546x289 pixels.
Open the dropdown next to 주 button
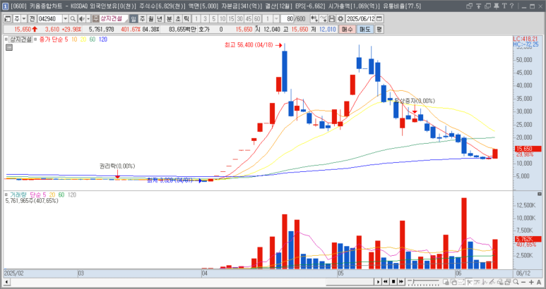(23, 18)
